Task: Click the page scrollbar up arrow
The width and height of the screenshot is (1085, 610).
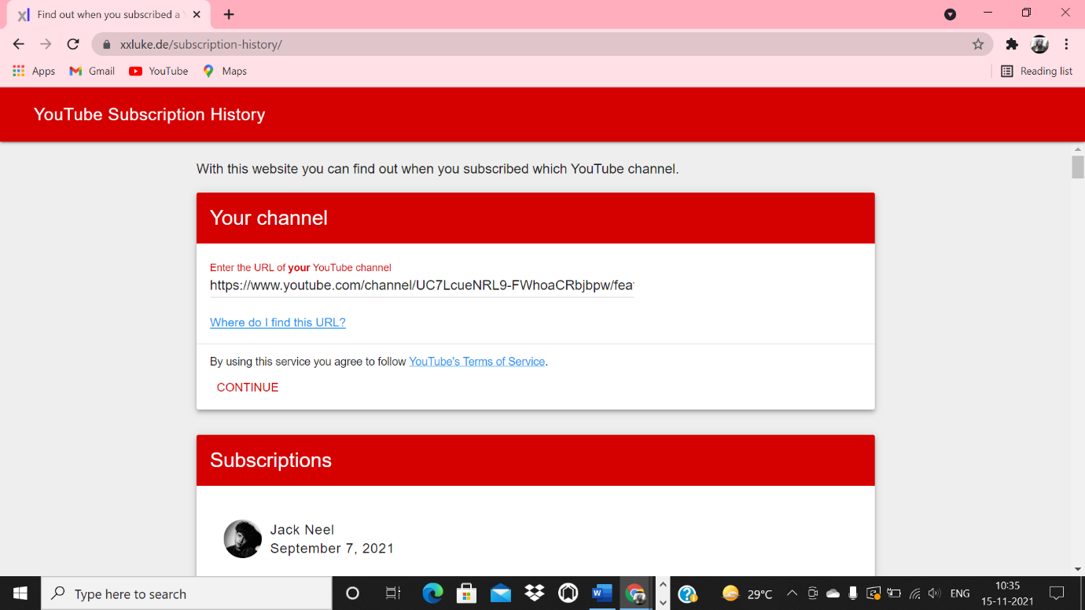Action: (x=1078, y=149)
